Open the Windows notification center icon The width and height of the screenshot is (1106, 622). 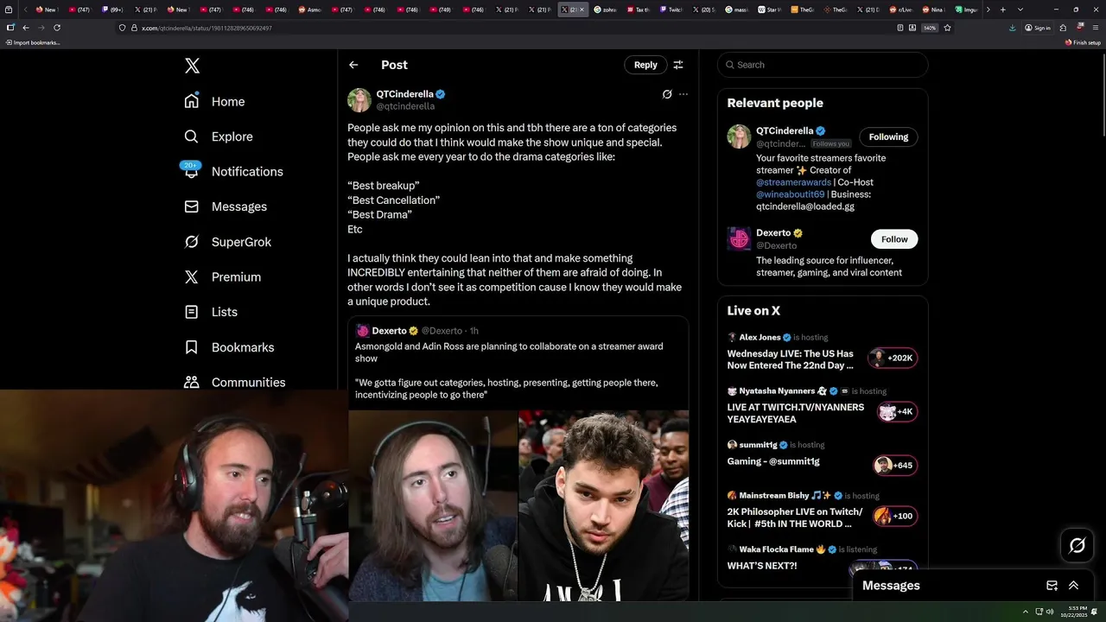[x=1095, y=612]
